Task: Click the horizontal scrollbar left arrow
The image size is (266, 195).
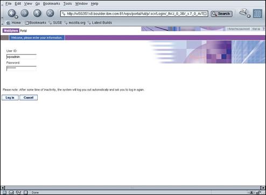Action: click(x=3, y=188)
